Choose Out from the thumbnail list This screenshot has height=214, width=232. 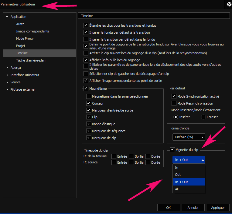pyautogui.click(x=189, y=175)
